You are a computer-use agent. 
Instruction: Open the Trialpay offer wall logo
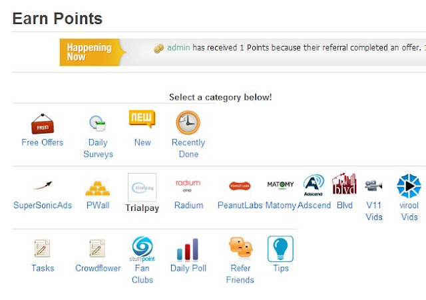tap(142, 187)
